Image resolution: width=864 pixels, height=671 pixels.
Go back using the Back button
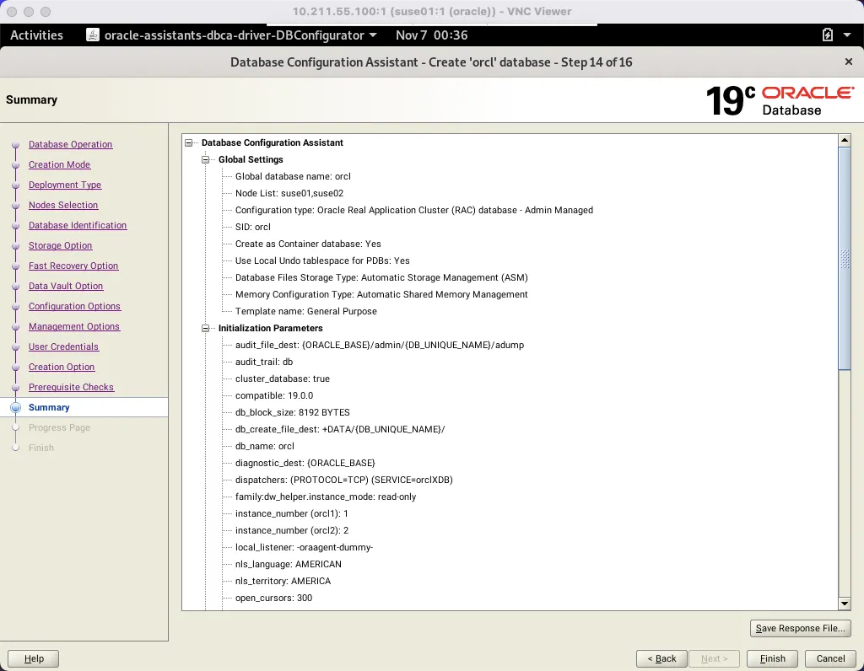click(661, 658)
